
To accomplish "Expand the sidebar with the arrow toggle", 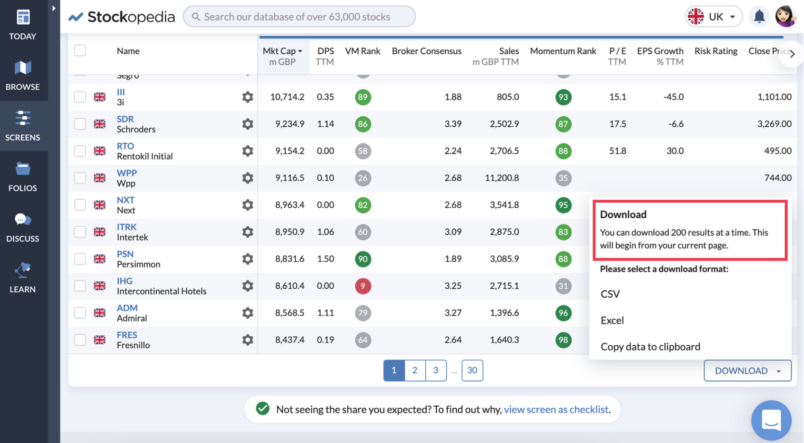I will click(x=54, y=8).
